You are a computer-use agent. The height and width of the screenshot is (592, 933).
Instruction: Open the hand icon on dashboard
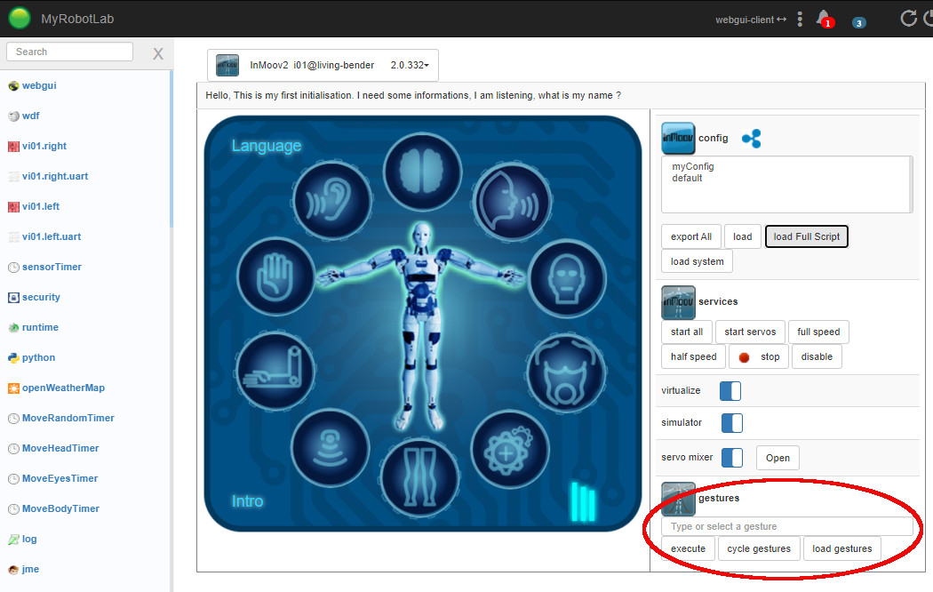point(275,276)
